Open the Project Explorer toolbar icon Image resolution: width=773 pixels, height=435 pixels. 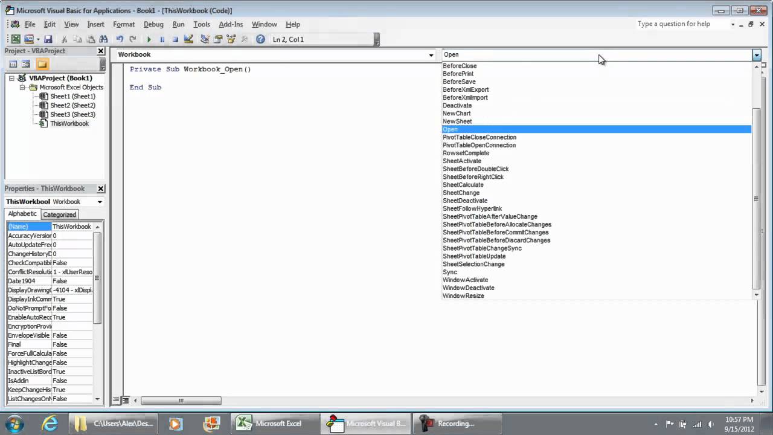pos(205,39)
